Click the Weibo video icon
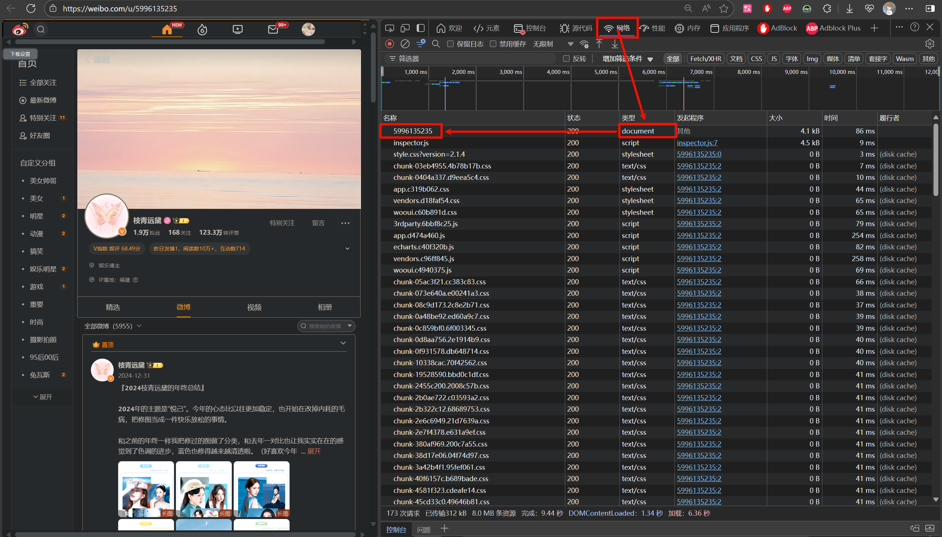 click(x=238, y=29)
